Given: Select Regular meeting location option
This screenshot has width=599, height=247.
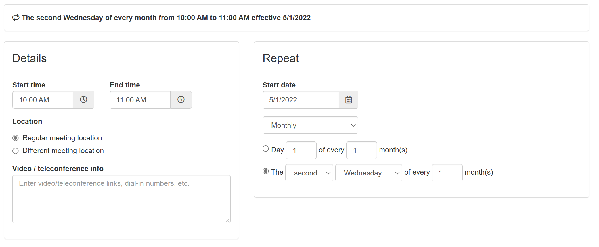Looking at the screenshot, I should click(x=16, y=138).
